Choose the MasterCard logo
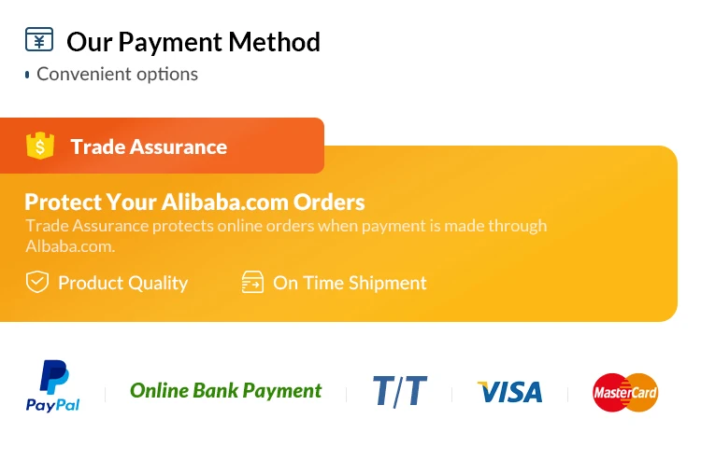The width and height of the screenshot is (701, 461). click(625, 392)
